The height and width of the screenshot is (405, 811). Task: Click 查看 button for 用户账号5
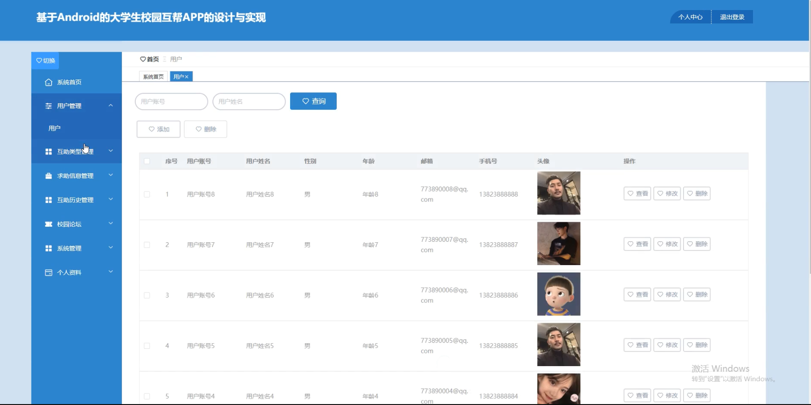point(637,345)
